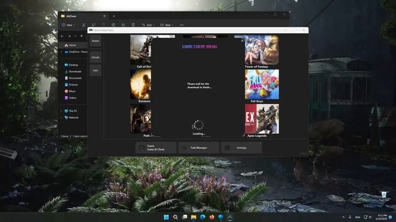Click the Cut icon in File Explorer toolbar
The image size is (396, 222).
84,25
